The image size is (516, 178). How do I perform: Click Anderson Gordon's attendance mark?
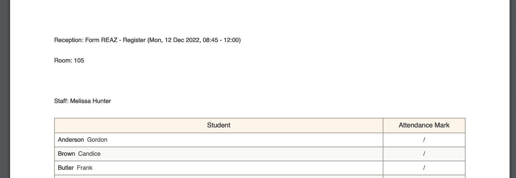click(x=424, y=140)
